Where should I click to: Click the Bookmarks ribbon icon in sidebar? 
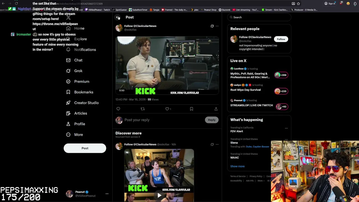coord(68,92)
